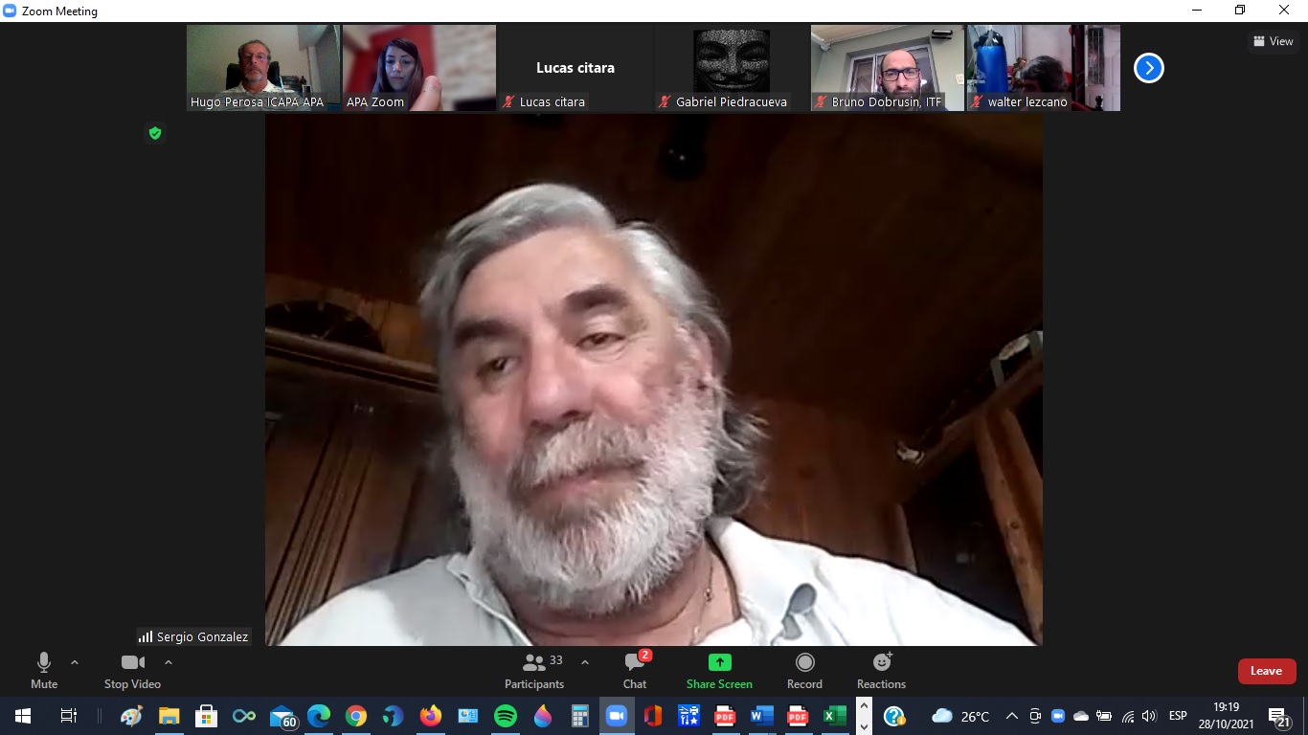Start recording with the Record button
Screen dimensions: 1308x735
(804, 670)
